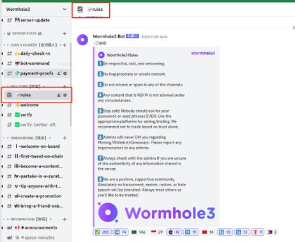Click the message timestamp 2022/11/28
Viewport: 295px width, 242px height.
[155, 37]
